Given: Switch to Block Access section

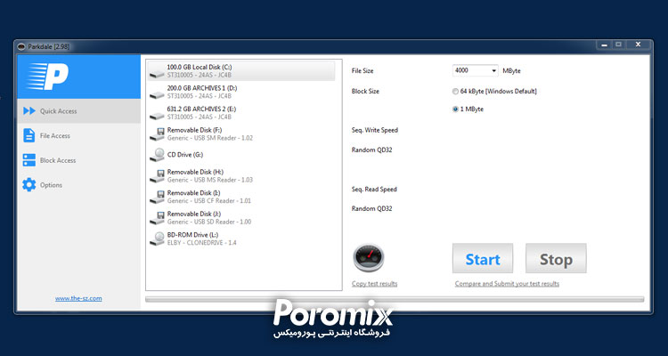Looking at the screenshot, I should 58,160.
